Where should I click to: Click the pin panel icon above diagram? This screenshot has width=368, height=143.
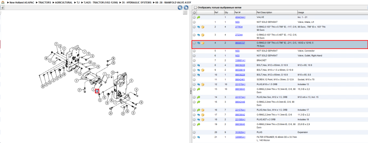pyautogui.click(x=2, y=7)
